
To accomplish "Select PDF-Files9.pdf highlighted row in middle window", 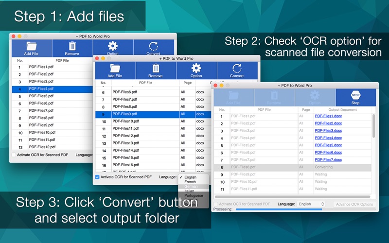I will click(153, 114).
